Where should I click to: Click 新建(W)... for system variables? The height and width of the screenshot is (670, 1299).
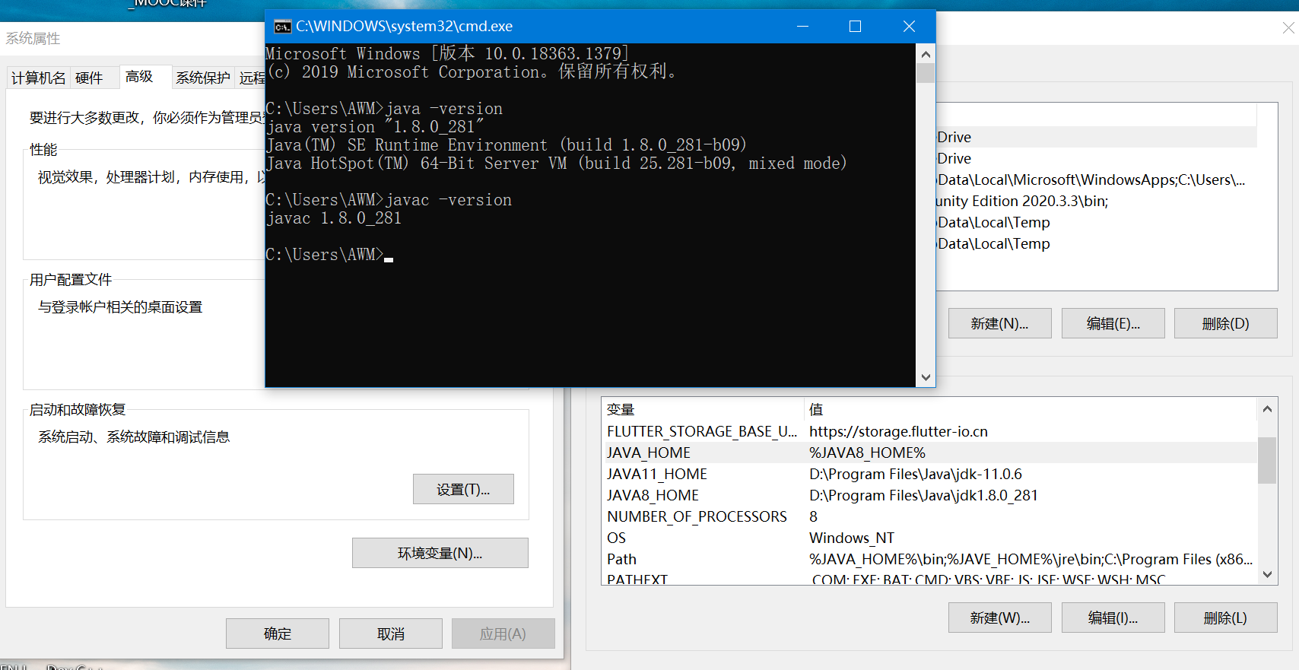(999, 618)
